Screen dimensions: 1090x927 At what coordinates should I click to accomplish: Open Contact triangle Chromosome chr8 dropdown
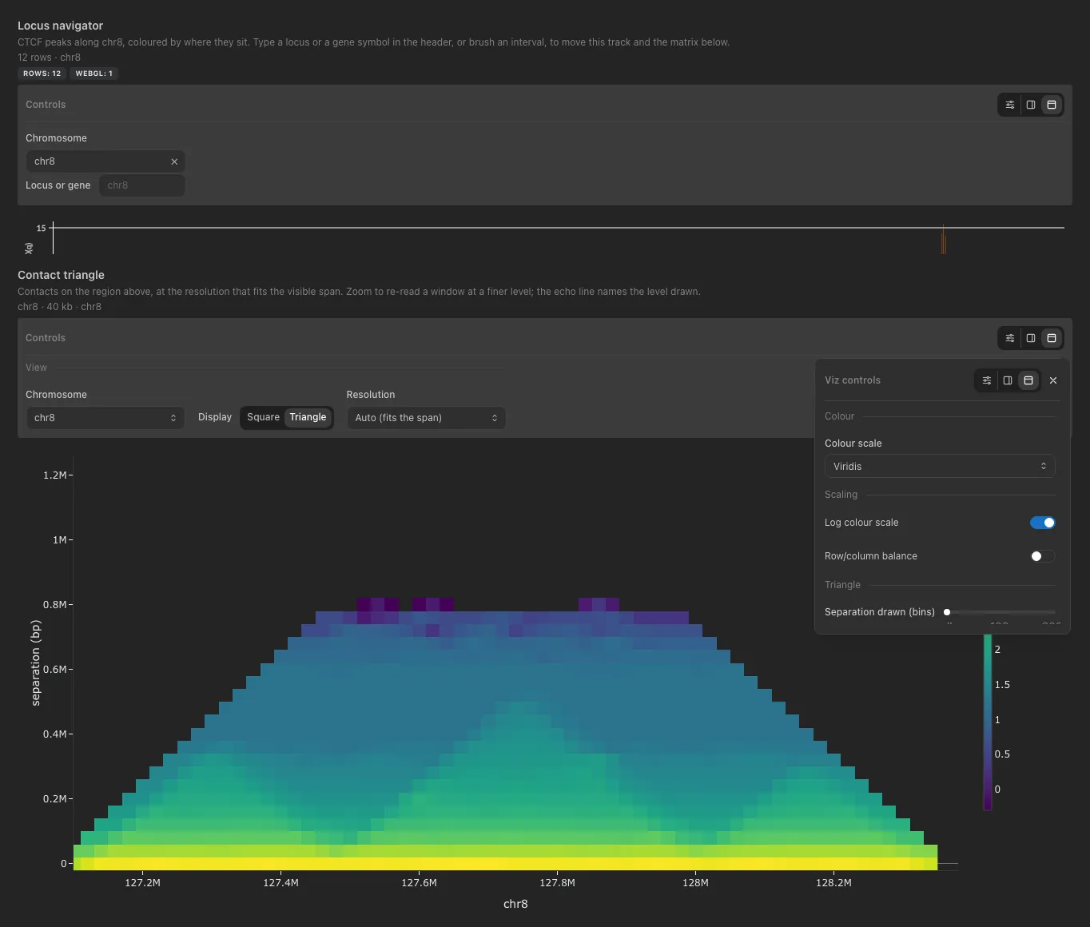point(105,418)
